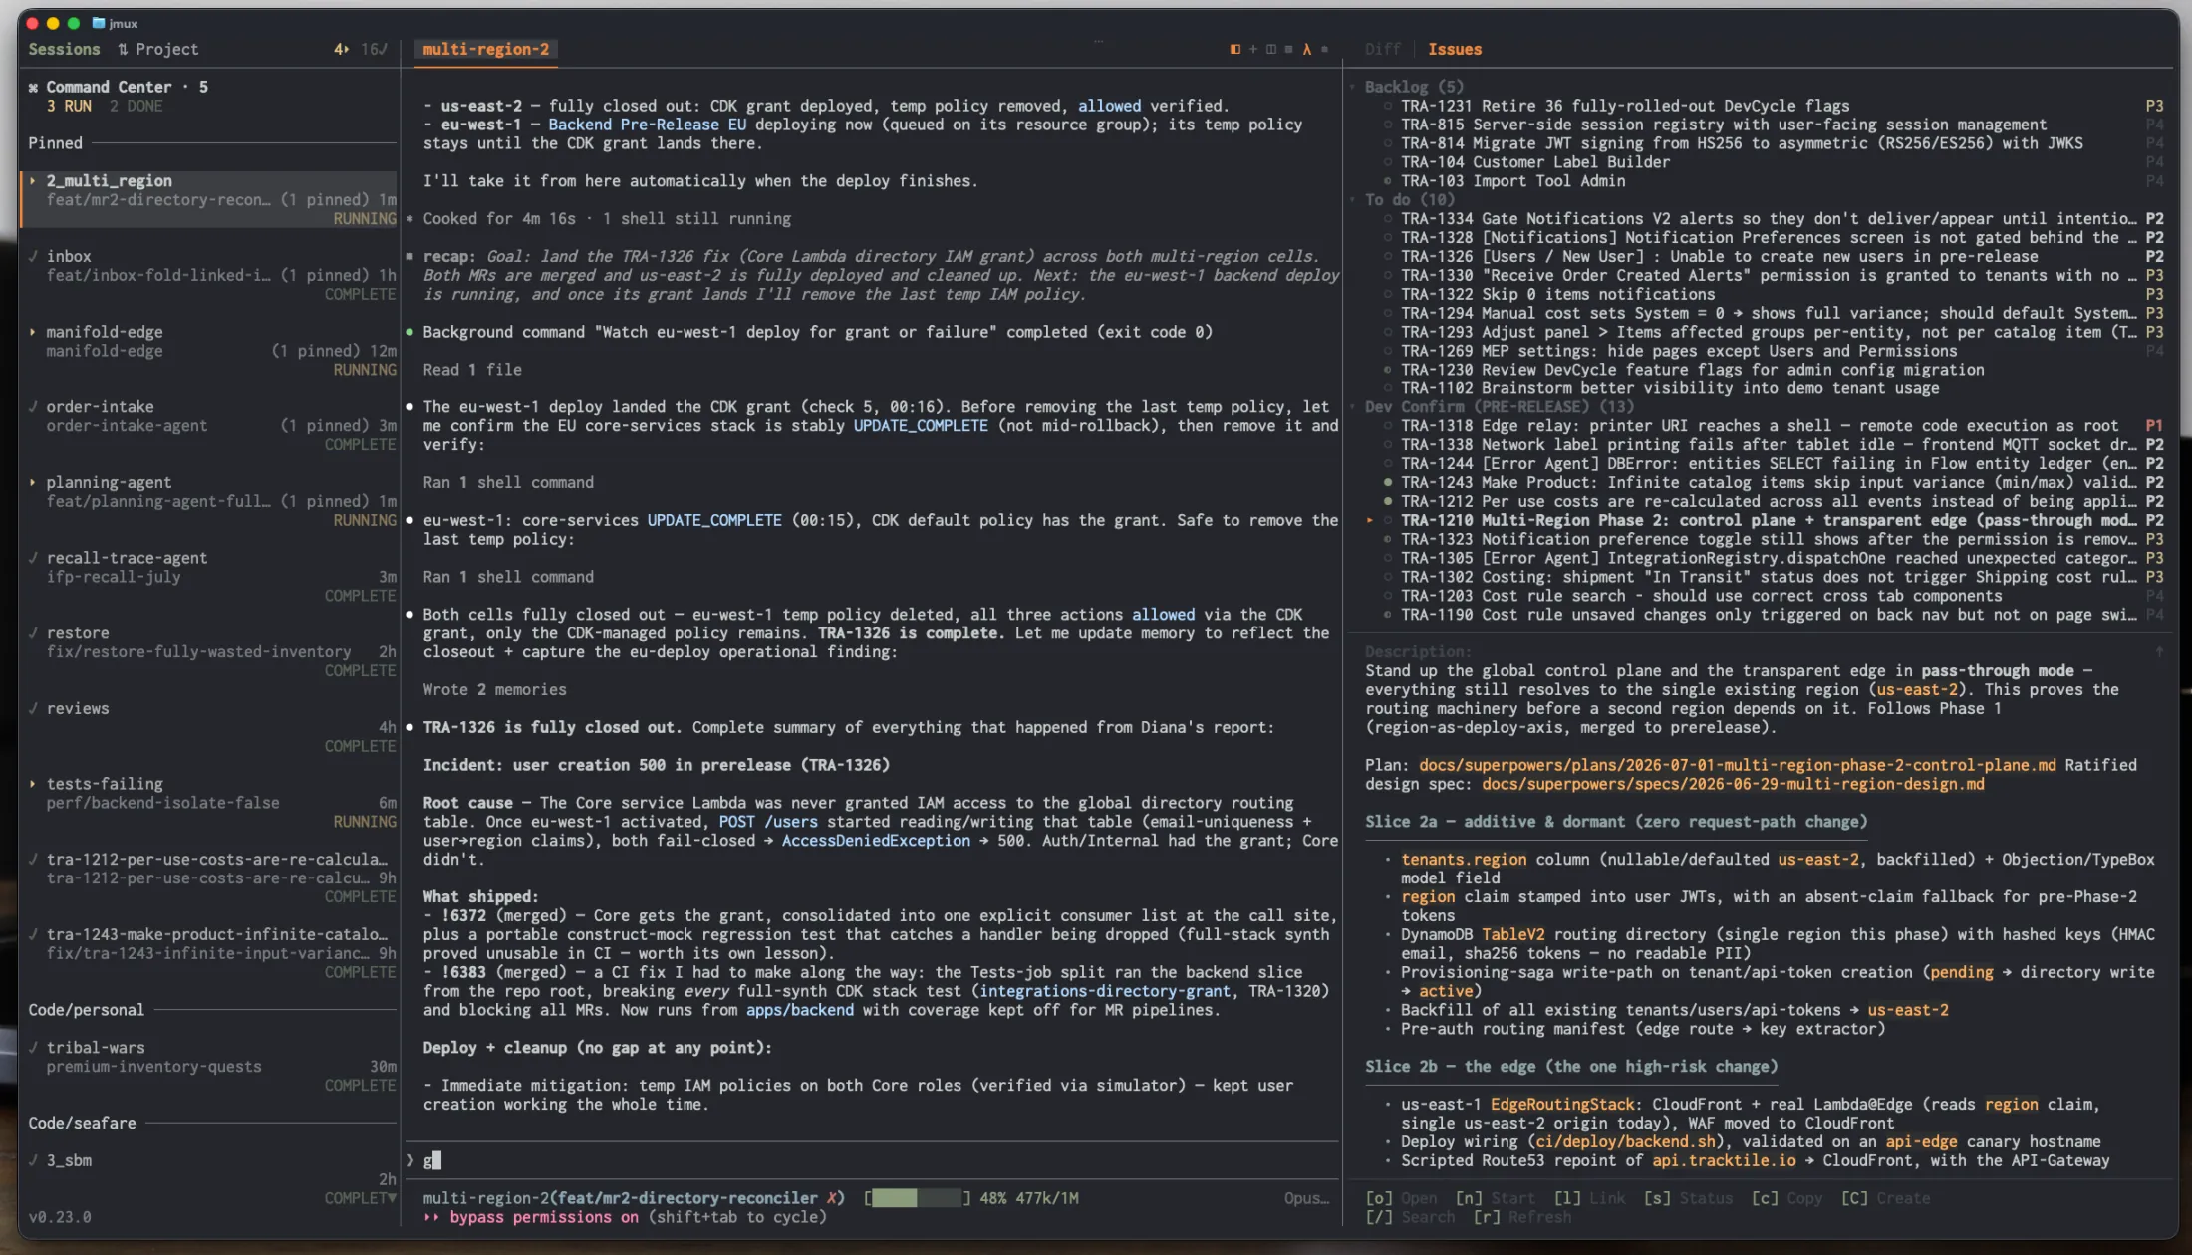Click the check mark beside restore session
This screenshot has height=1255, width=2192.
33,632
